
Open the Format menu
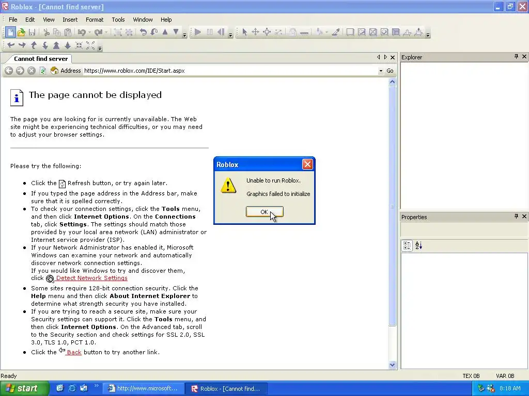click(95, 20)
